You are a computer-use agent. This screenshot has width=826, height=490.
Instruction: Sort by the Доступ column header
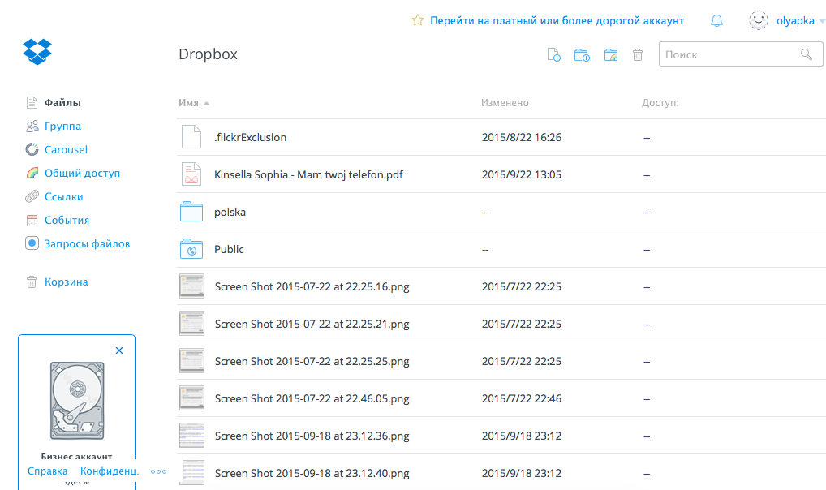click(x=660, y=103)
